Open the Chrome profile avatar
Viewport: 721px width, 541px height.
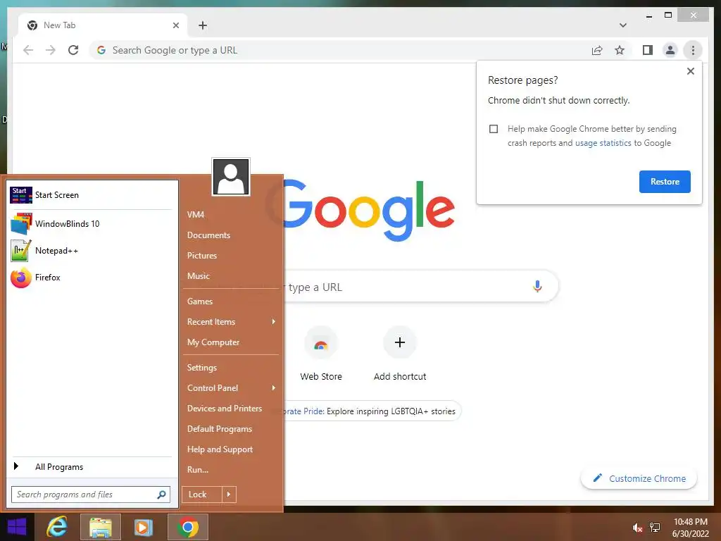pos(670,50)
